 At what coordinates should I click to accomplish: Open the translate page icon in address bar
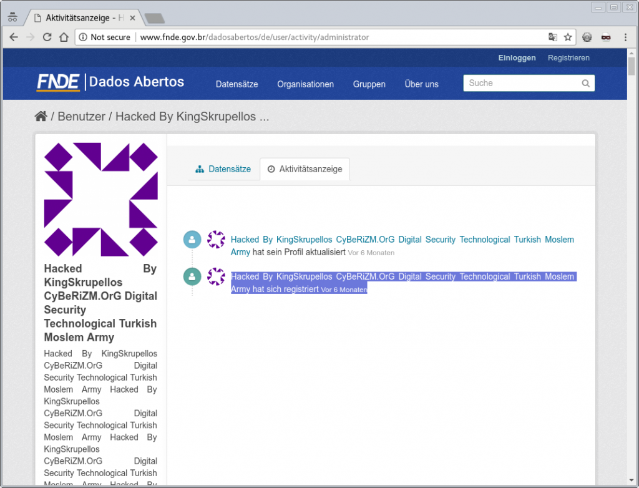(x=553, y=37)
